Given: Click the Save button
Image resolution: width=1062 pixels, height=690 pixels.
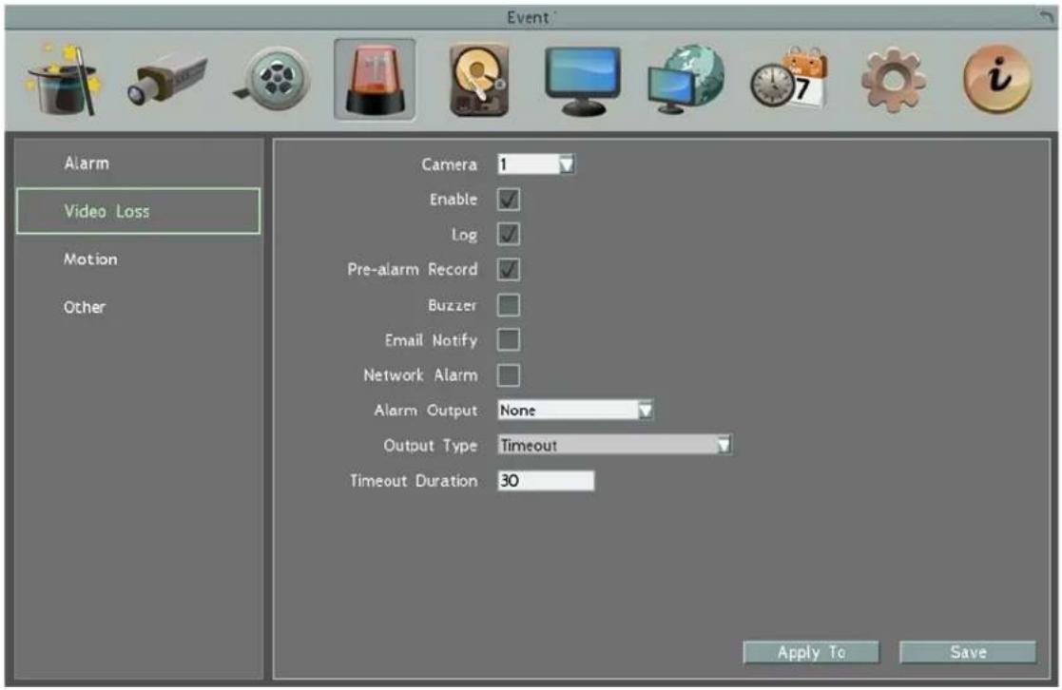Looking at the screenshot, I should (968, 652).
